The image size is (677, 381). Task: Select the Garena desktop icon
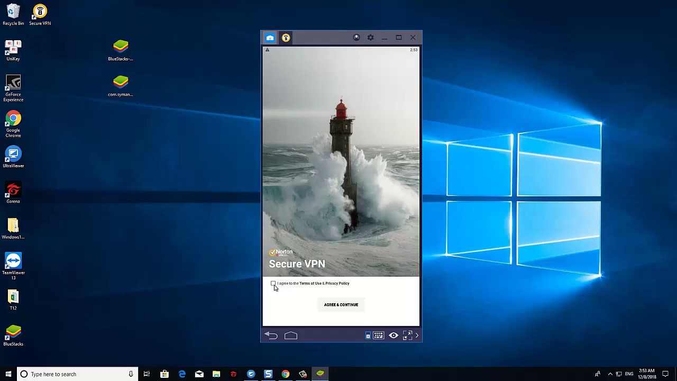click(13, 193)
